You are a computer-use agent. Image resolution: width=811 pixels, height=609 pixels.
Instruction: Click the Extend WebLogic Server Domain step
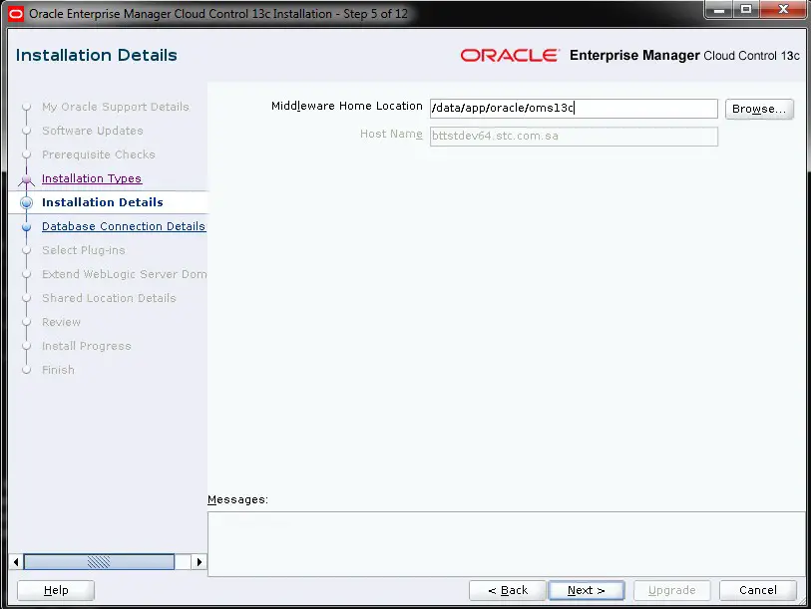(x=124, y=274)
